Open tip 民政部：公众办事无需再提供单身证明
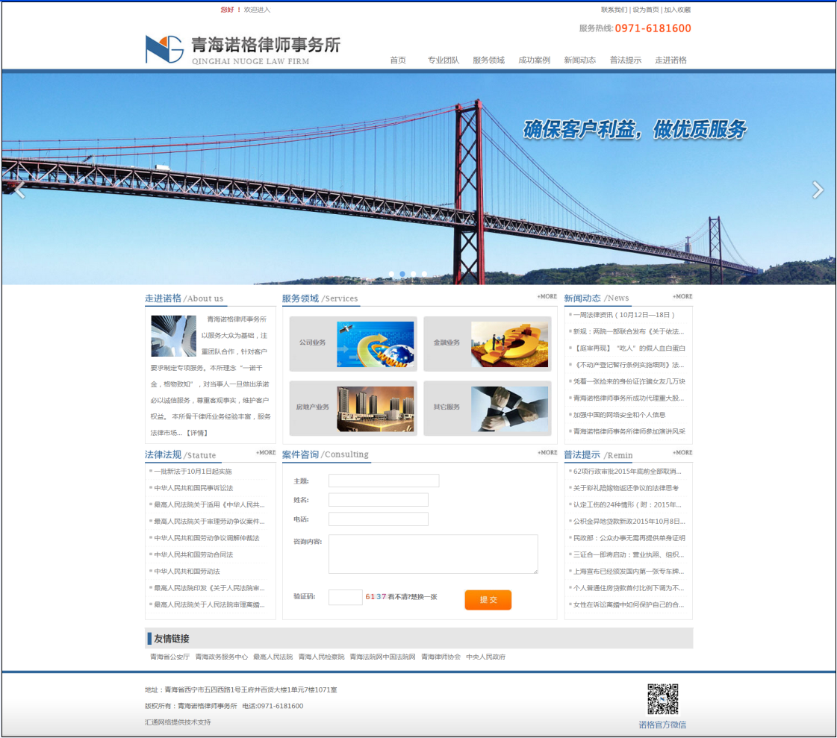 tap(629, 538)
